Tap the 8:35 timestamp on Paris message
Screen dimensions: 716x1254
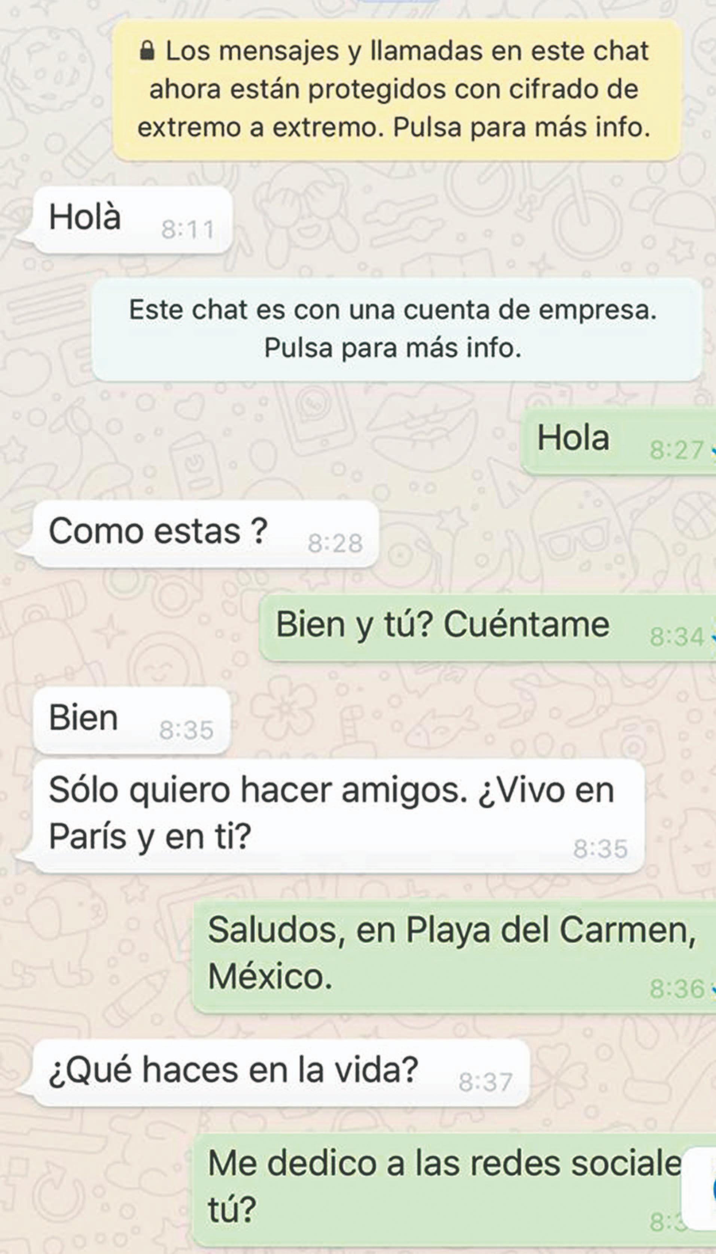tap(600, 849)
